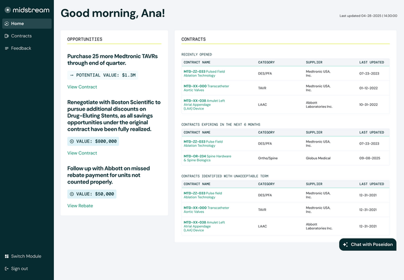This screenshot has width=404, height=280.
Task: Select Switch Module in the sidebar
Action: click(x=27, y=256)
